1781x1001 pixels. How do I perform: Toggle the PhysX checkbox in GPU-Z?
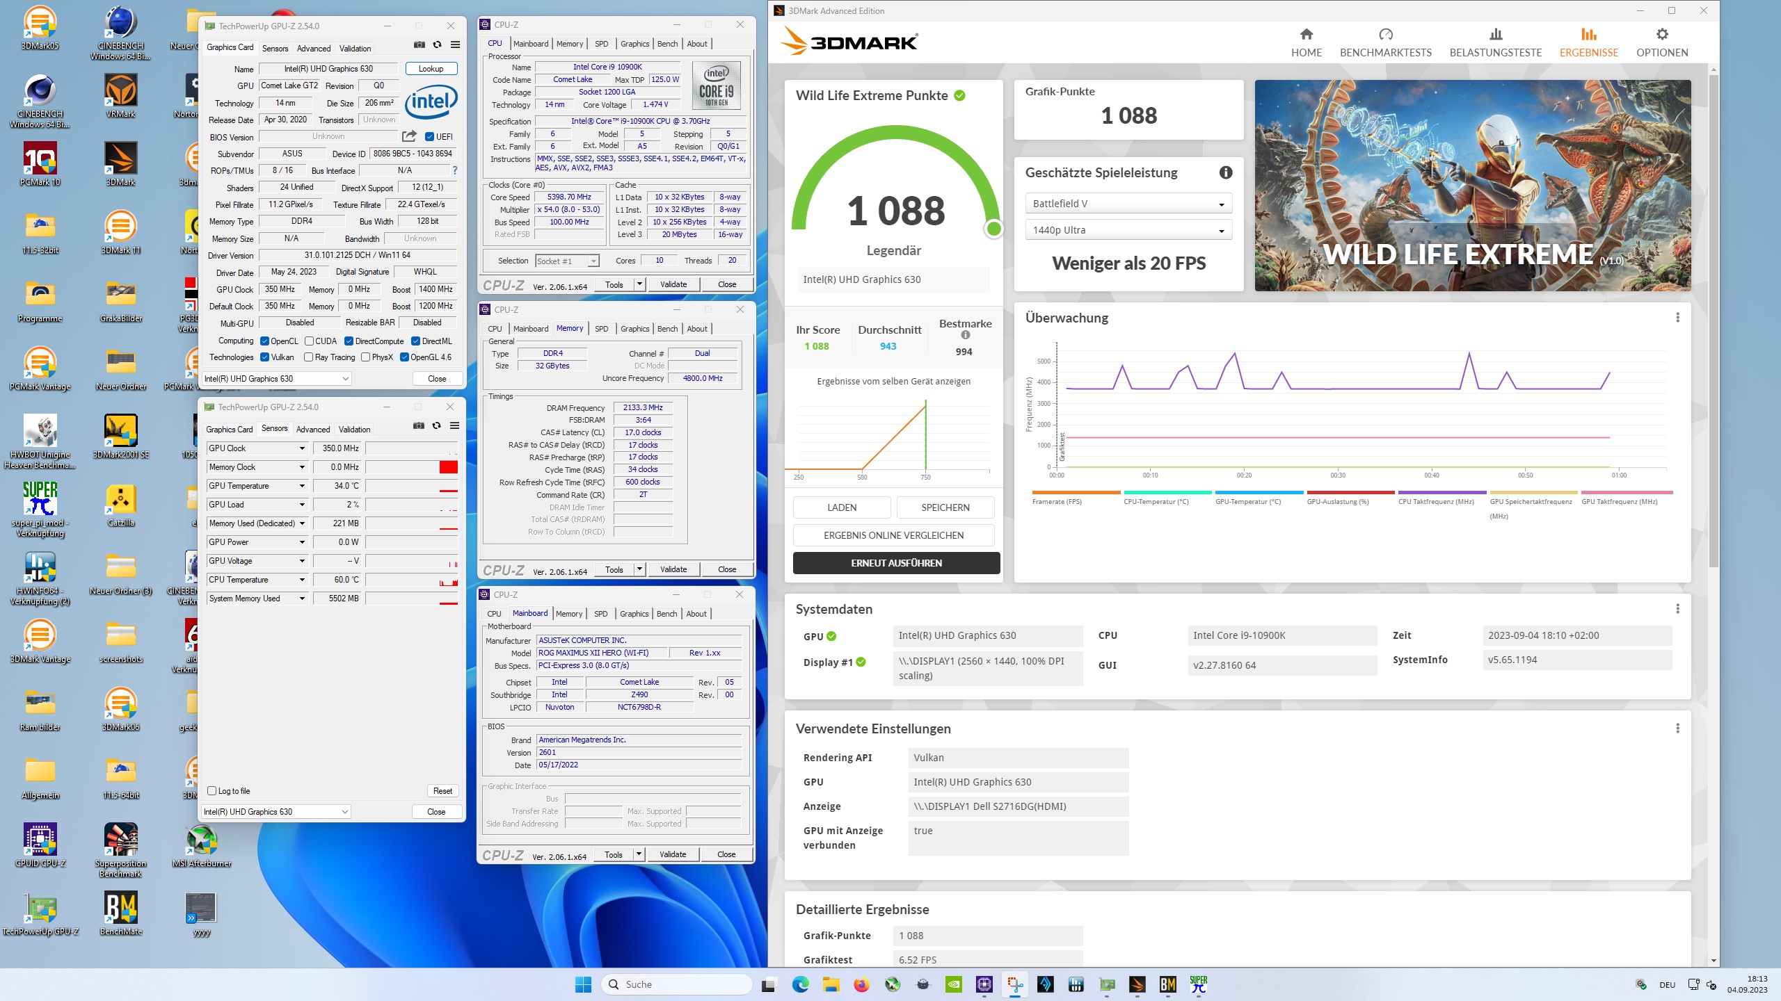click(x=365, y=357)
